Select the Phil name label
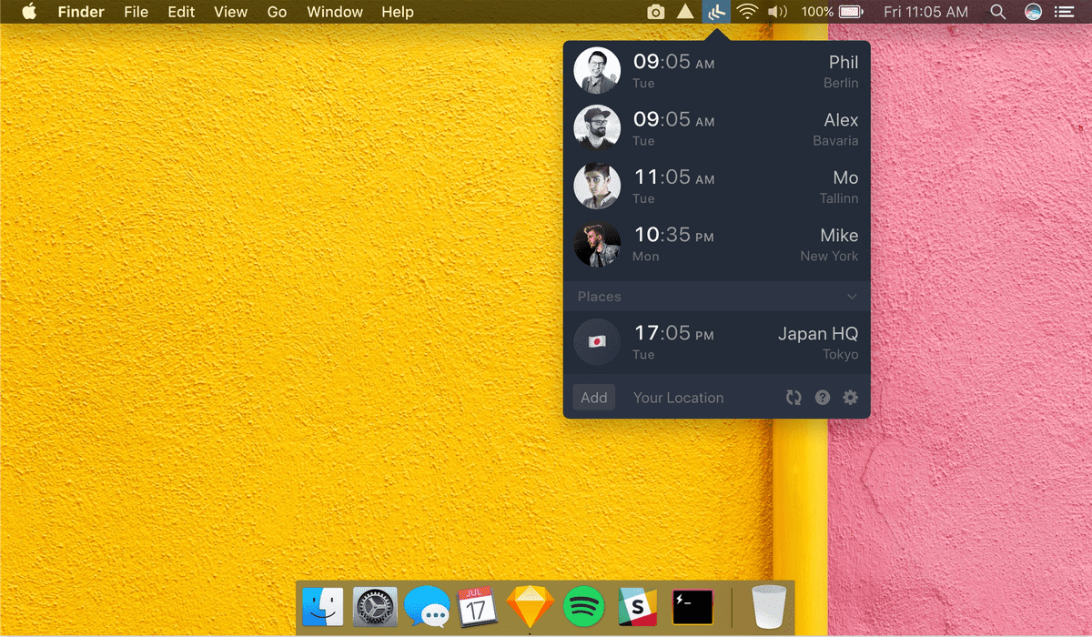Screen dimensions: 1092x637 pyautogui.click(x=844, y=62)
